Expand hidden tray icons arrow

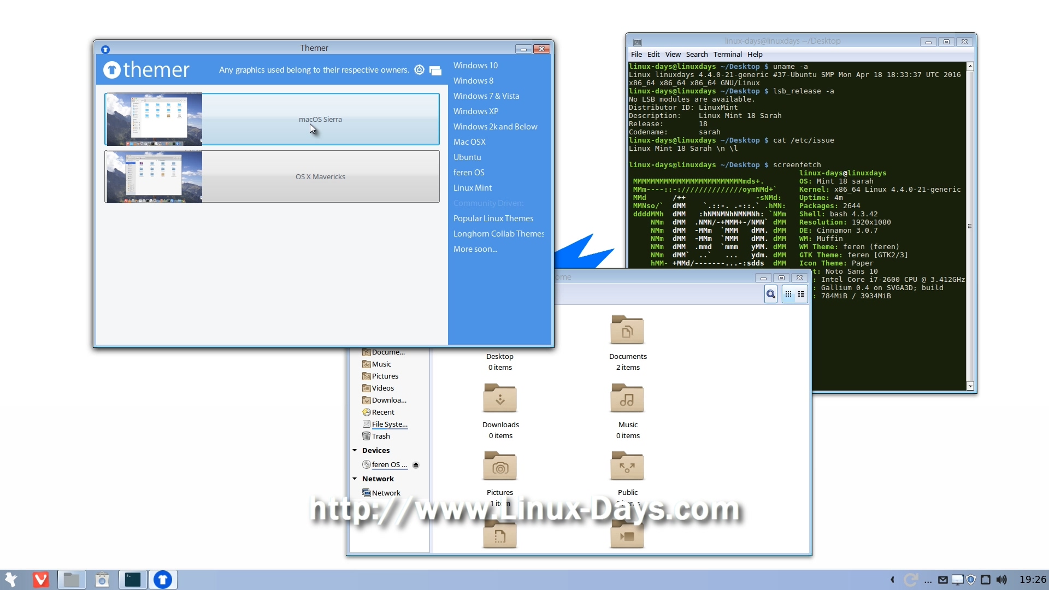click(893, 580)
